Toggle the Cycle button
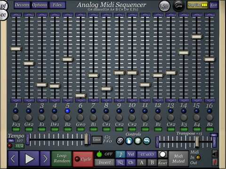The height and width of the screenshot is (169, 226). 83,159
